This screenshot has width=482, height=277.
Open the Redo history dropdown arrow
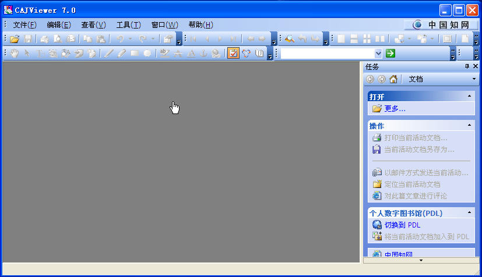coord(153,39)
